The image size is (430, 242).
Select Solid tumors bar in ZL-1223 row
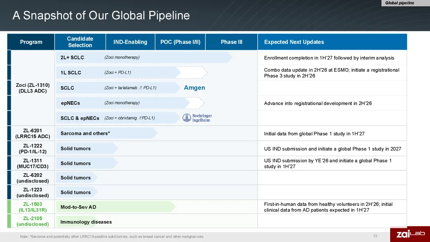[77, 192]
